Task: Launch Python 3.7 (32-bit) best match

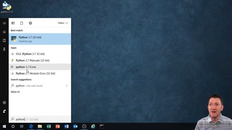Action: coord(40,39)
